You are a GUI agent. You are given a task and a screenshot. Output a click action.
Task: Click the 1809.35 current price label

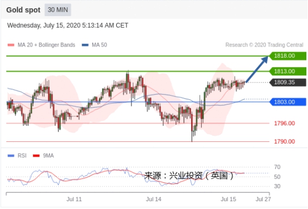coord(287,82)
